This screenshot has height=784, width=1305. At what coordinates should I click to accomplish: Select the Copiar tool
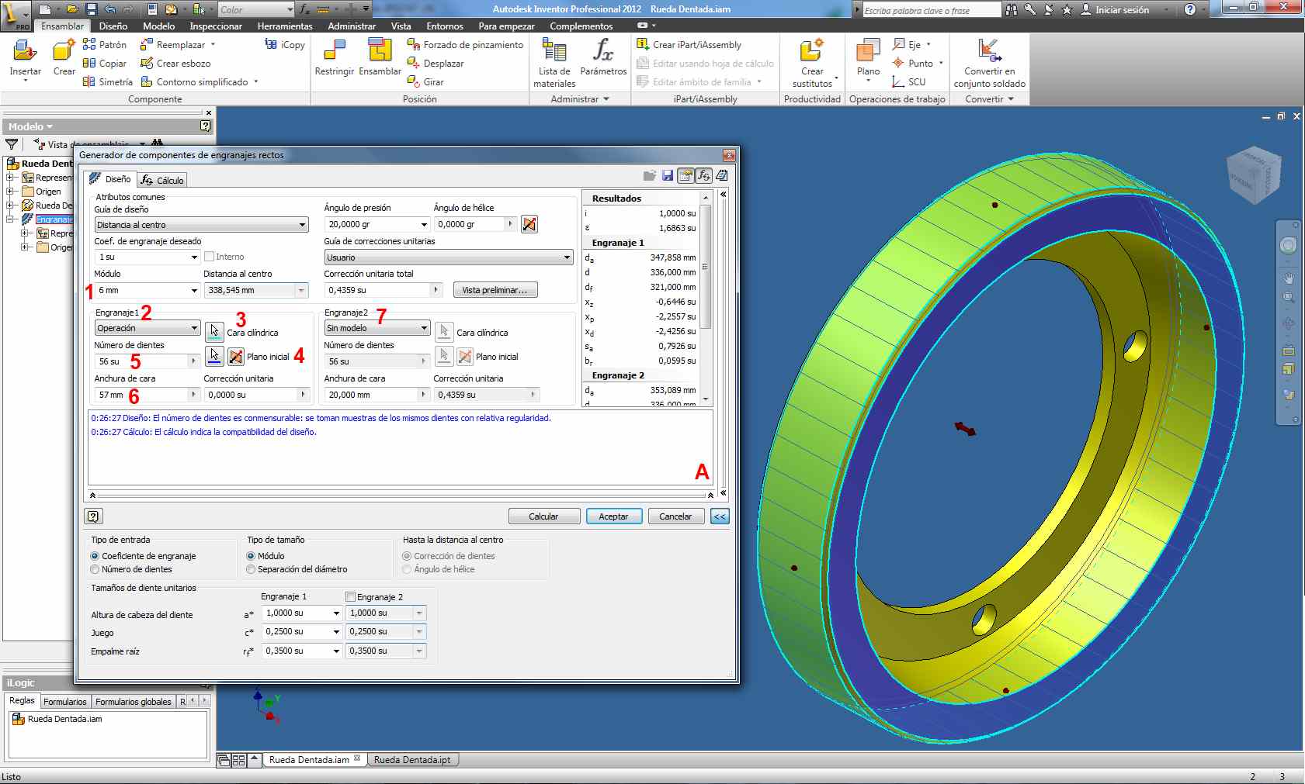click(x=105, y=64)
